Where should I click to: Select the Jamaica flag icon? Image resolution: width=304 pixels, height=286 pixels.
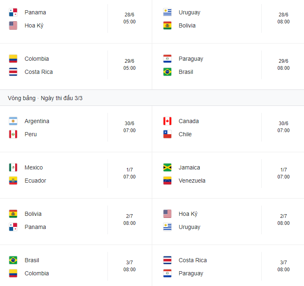(167, 167)
